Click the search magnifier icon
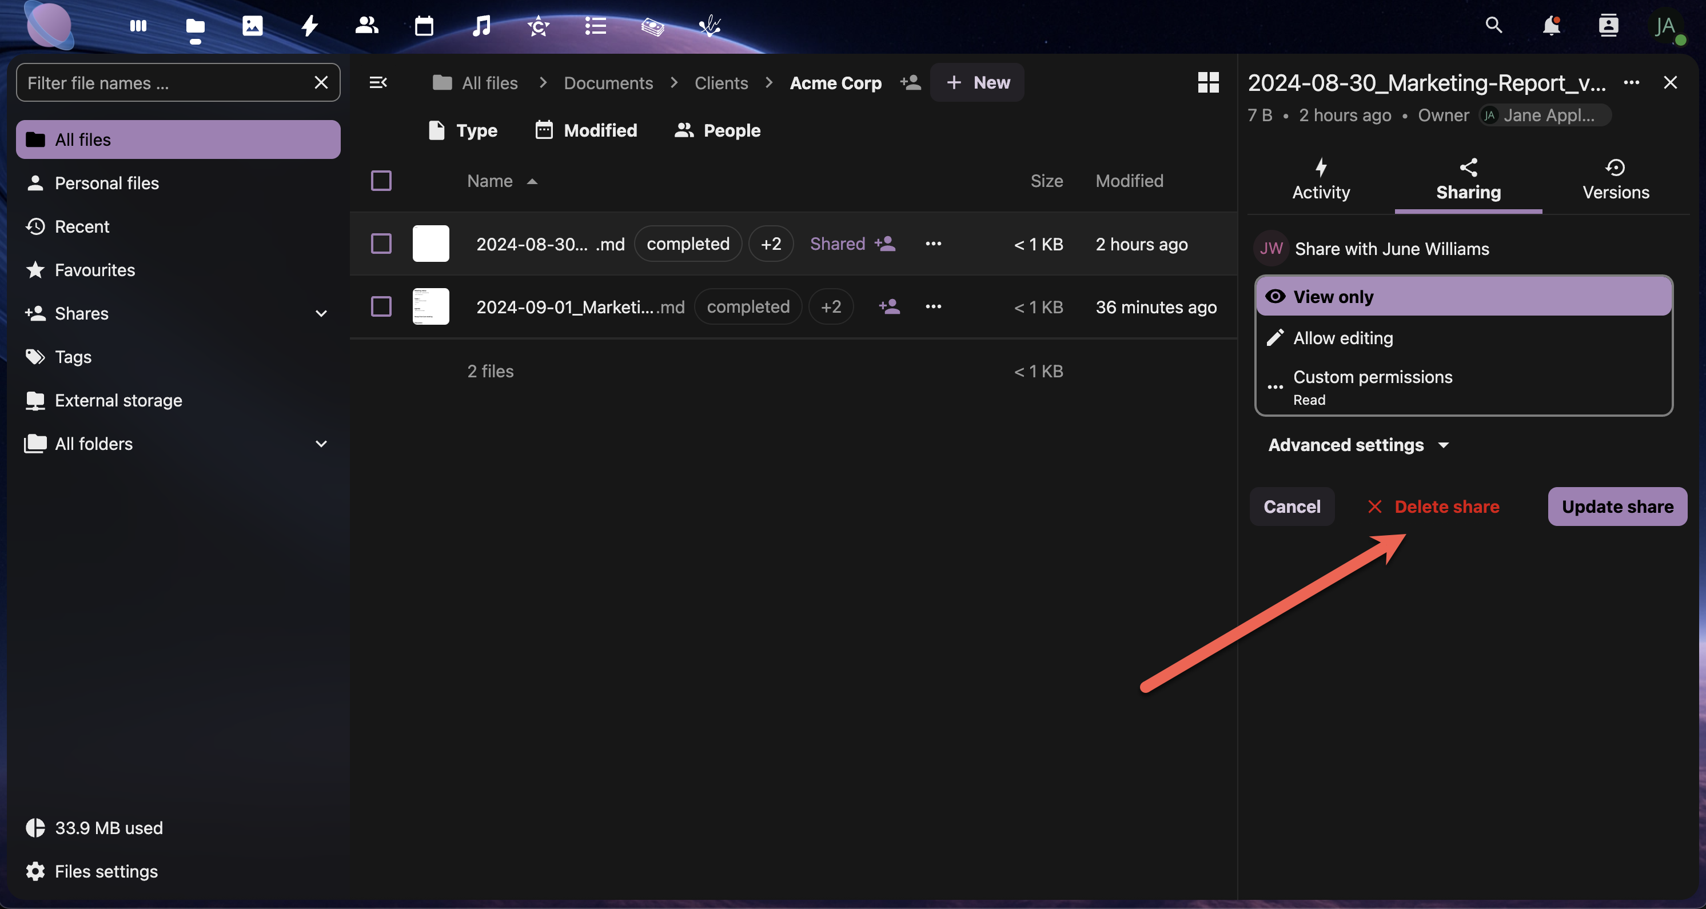1706x909 pixels. [1493, 26]
